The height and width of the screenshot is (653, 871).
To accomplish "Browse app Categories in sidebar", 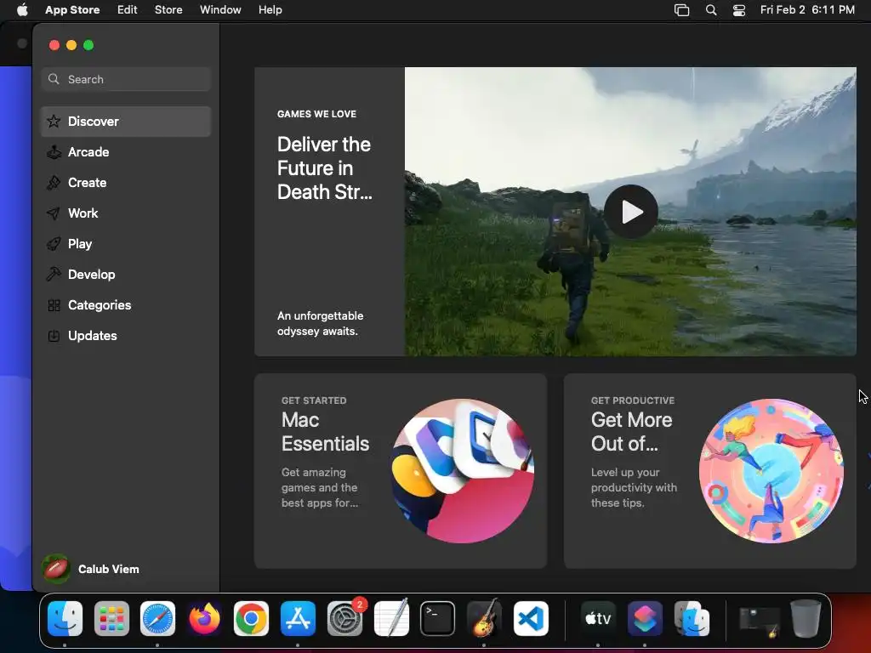I will click(x=126, y=304).
